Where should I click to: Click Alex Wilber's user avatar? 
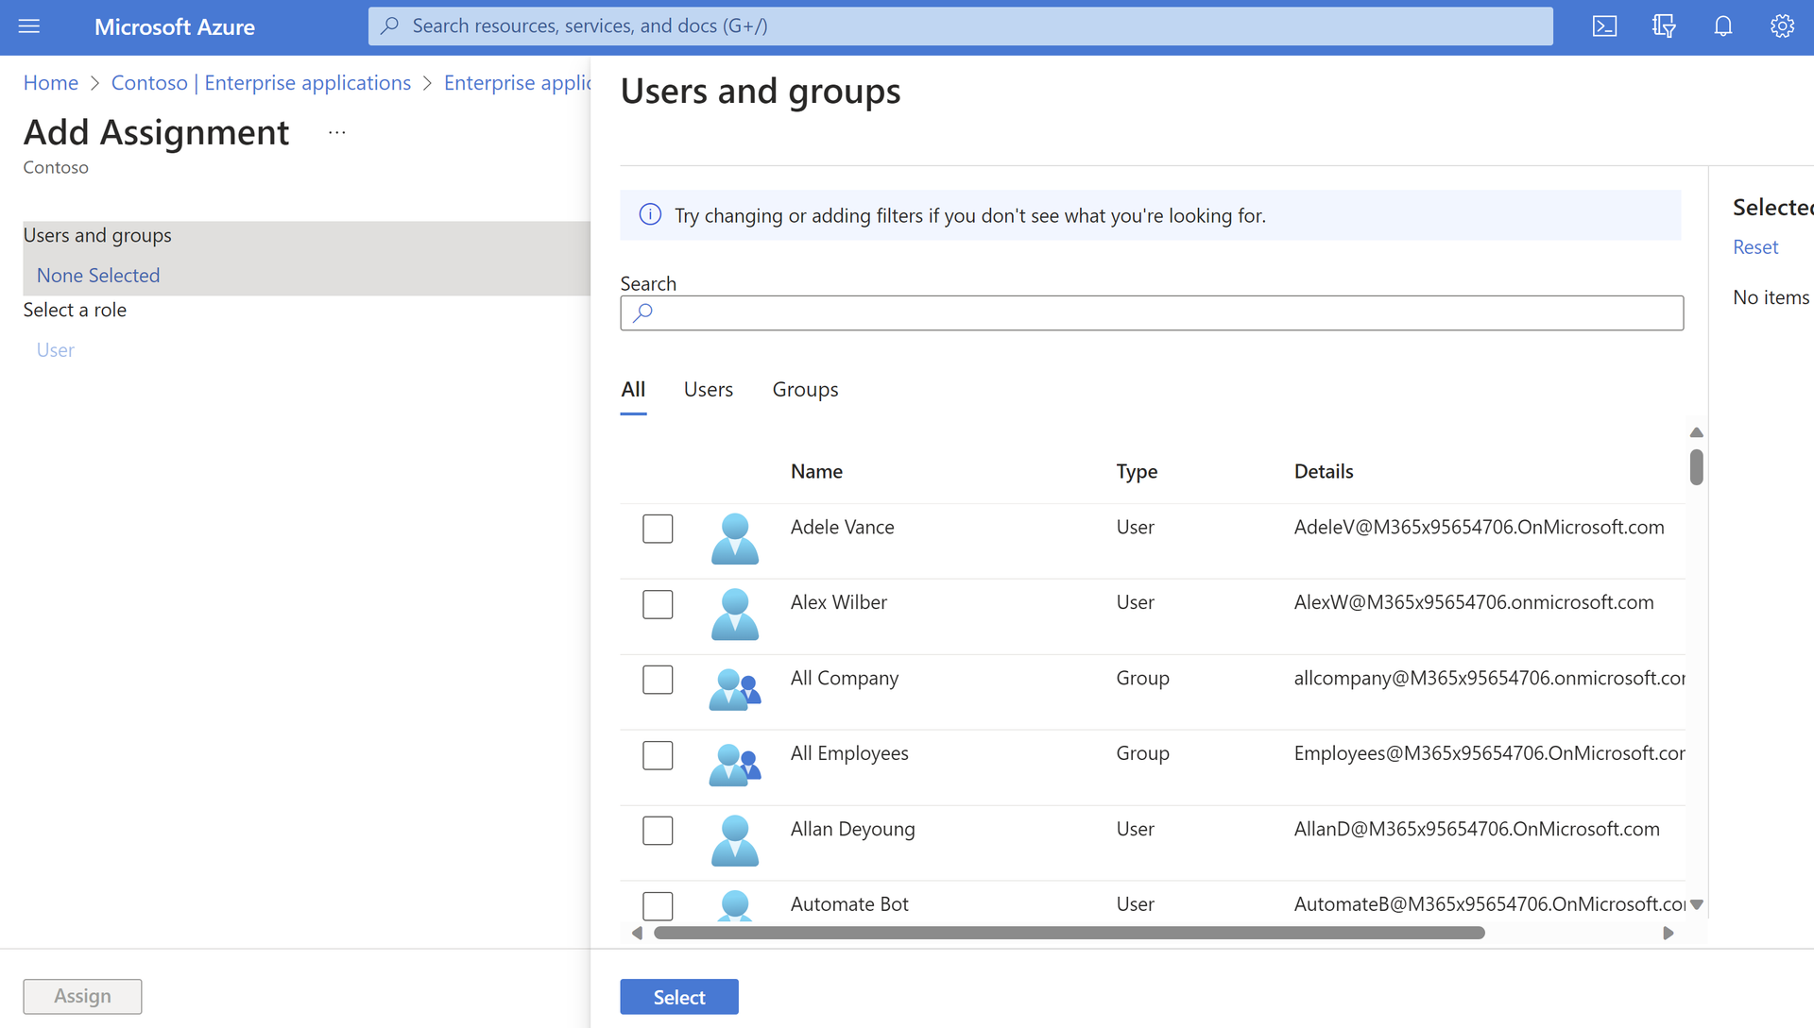click(x=735, y=615)
